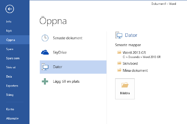Click the green plus icon for adding a place
This screenshot has height=124, width=187.
tap(45, 81)
